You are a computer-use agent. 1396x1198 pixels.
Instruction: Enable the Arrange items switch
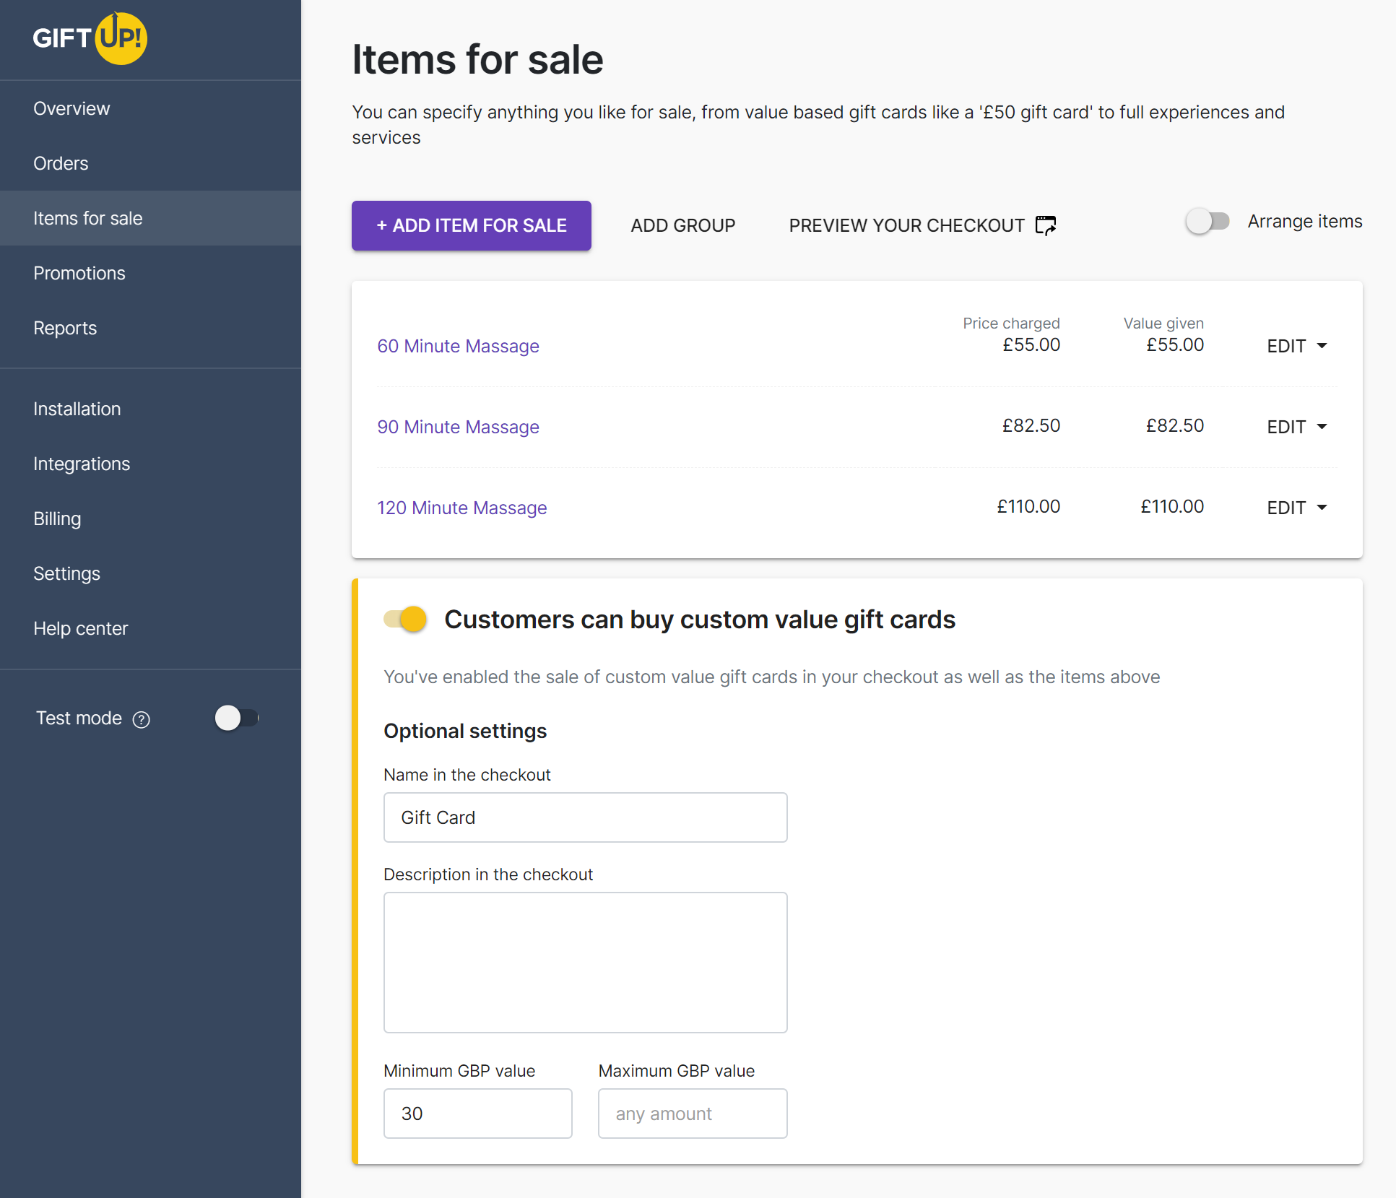click(1208, 221)
